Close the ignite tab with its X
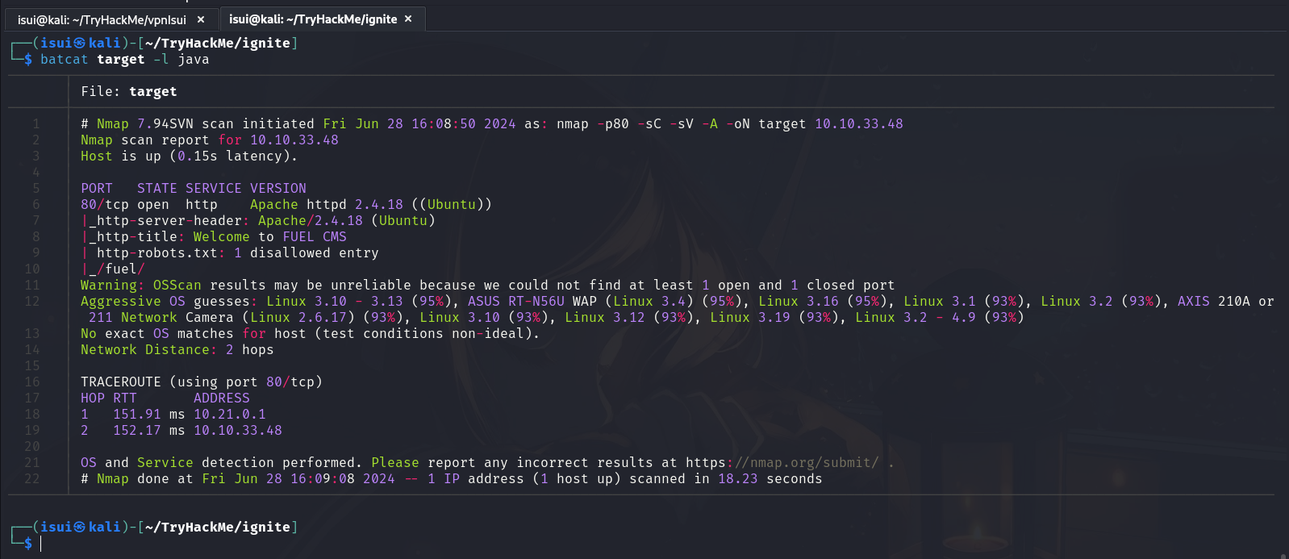The height and width of the screenshot is (559, 1289). [x=408, y=19]
